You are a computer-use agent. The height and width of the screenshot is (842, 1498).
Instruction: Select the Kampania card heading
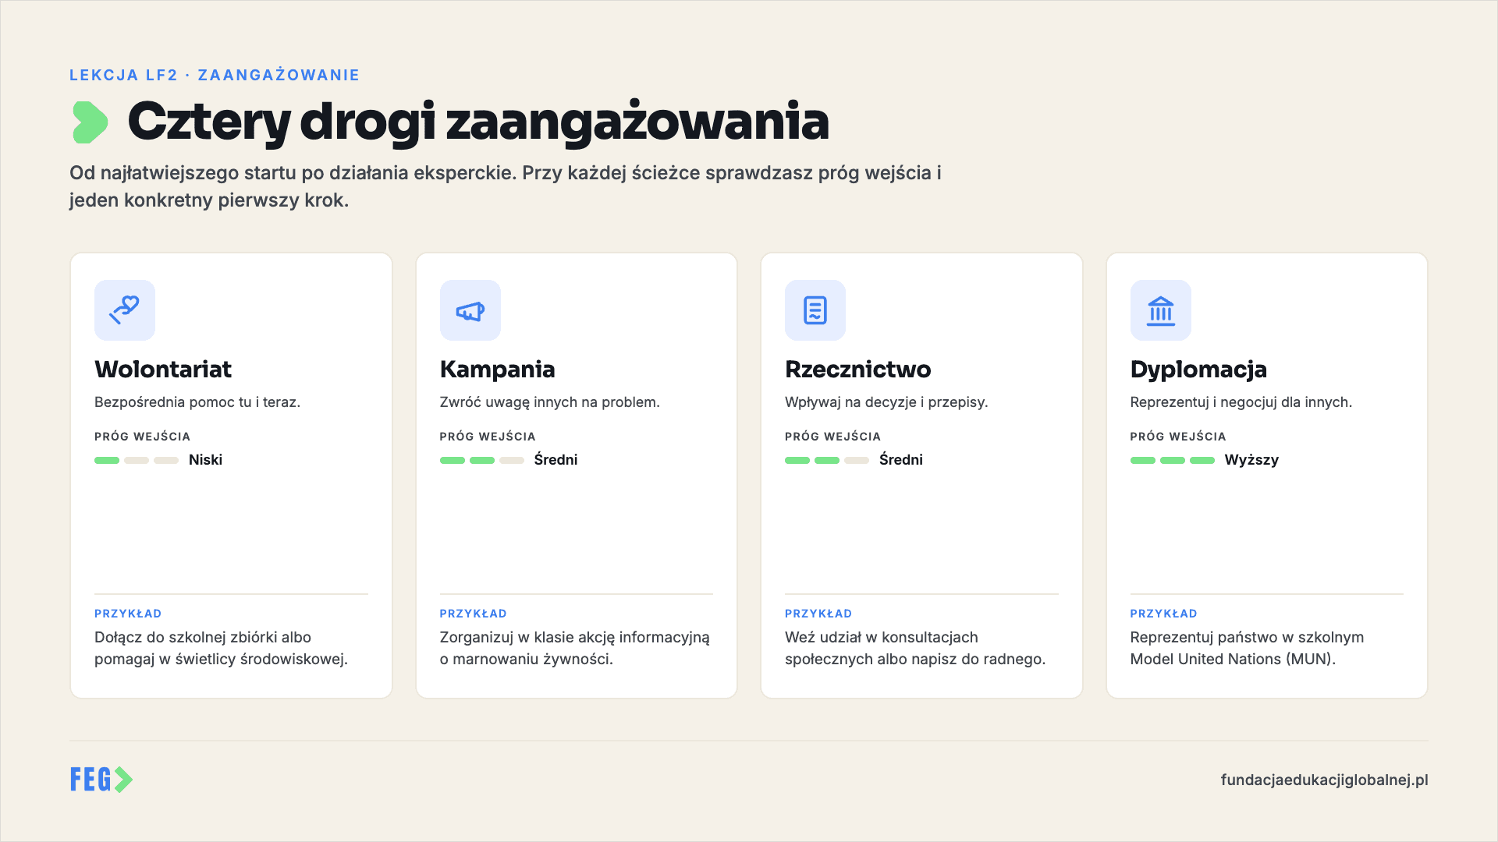[x=498, y=369]
